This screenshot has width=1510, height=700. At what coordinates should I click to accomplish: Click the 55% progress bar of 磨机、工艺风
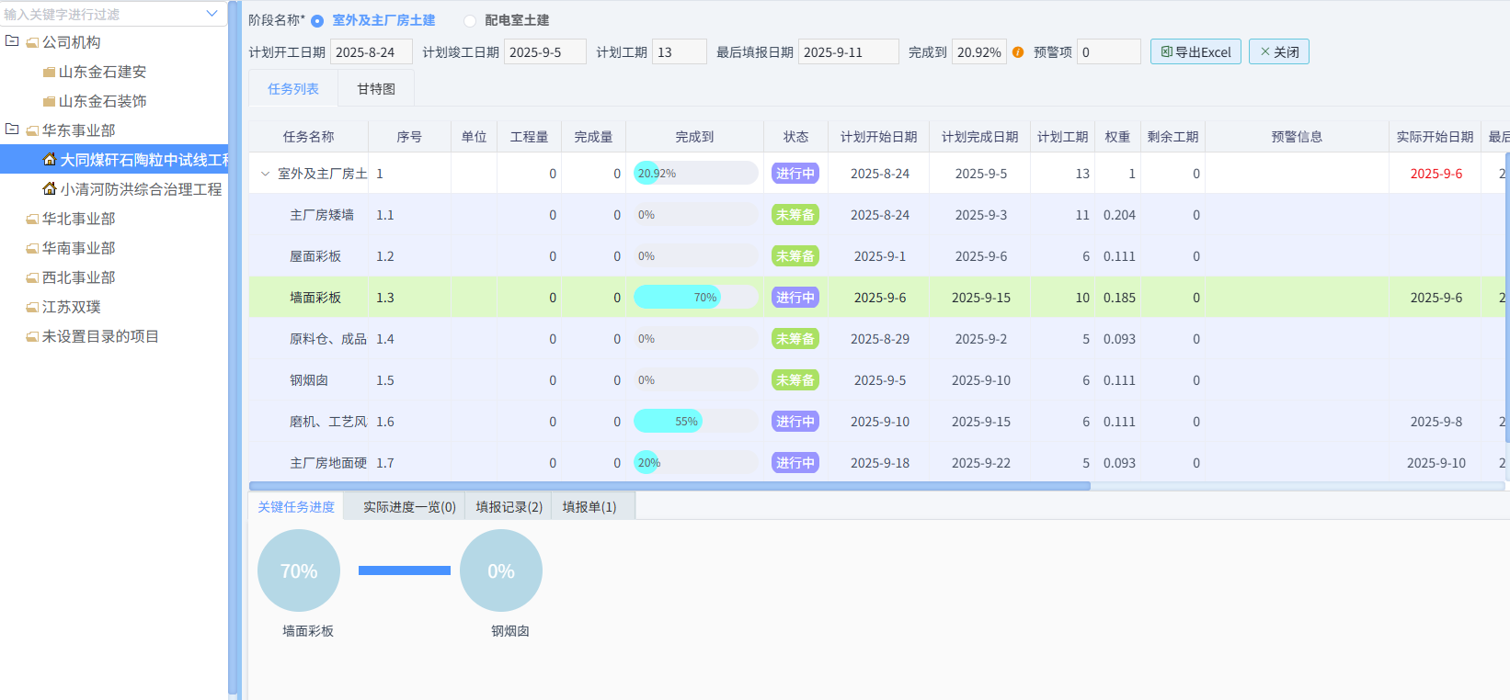pyautogui.click(x=696, y=422)
